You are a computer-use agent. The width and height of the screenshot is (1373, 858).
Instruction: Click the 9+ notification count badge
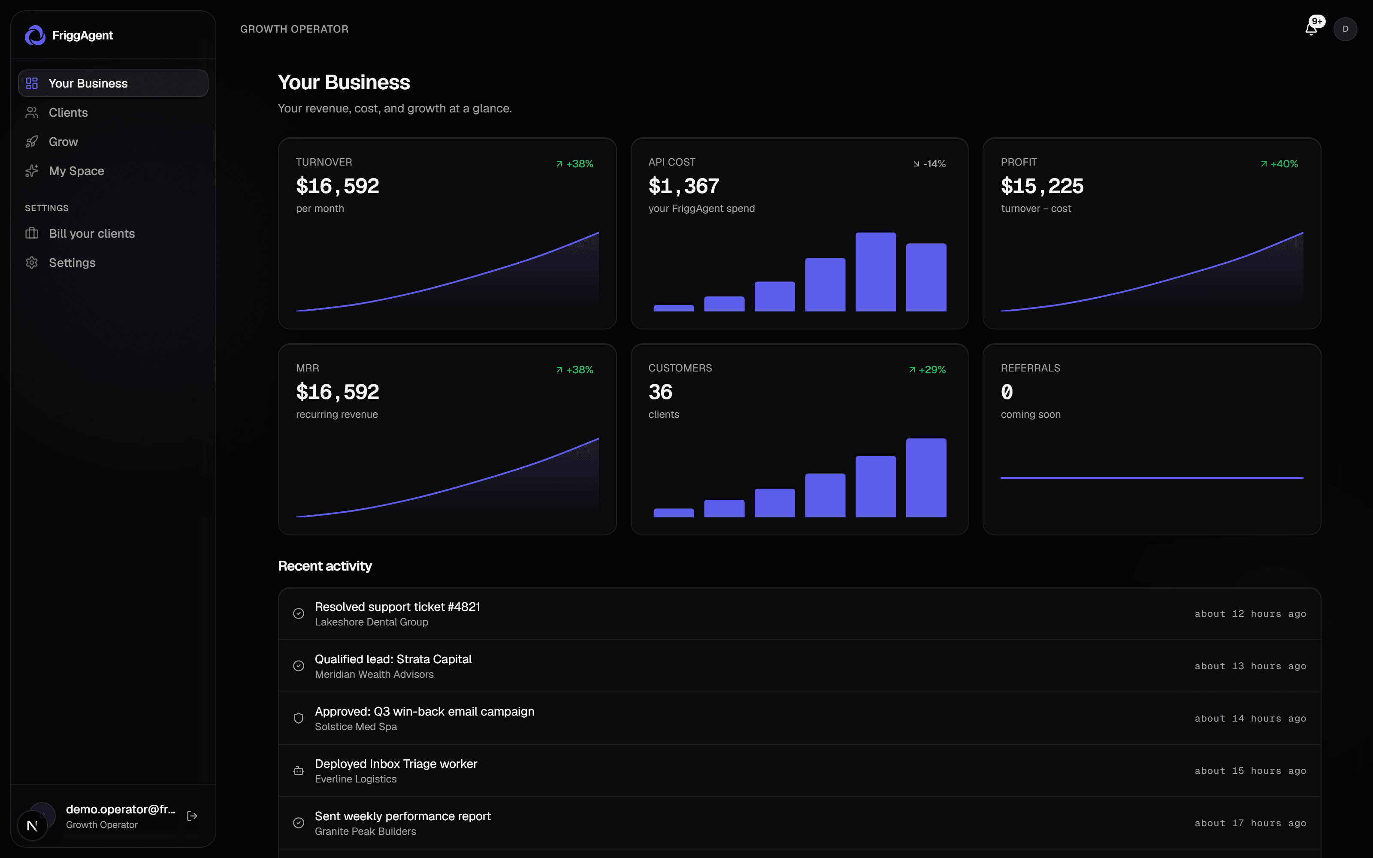tap(1317, 21)
